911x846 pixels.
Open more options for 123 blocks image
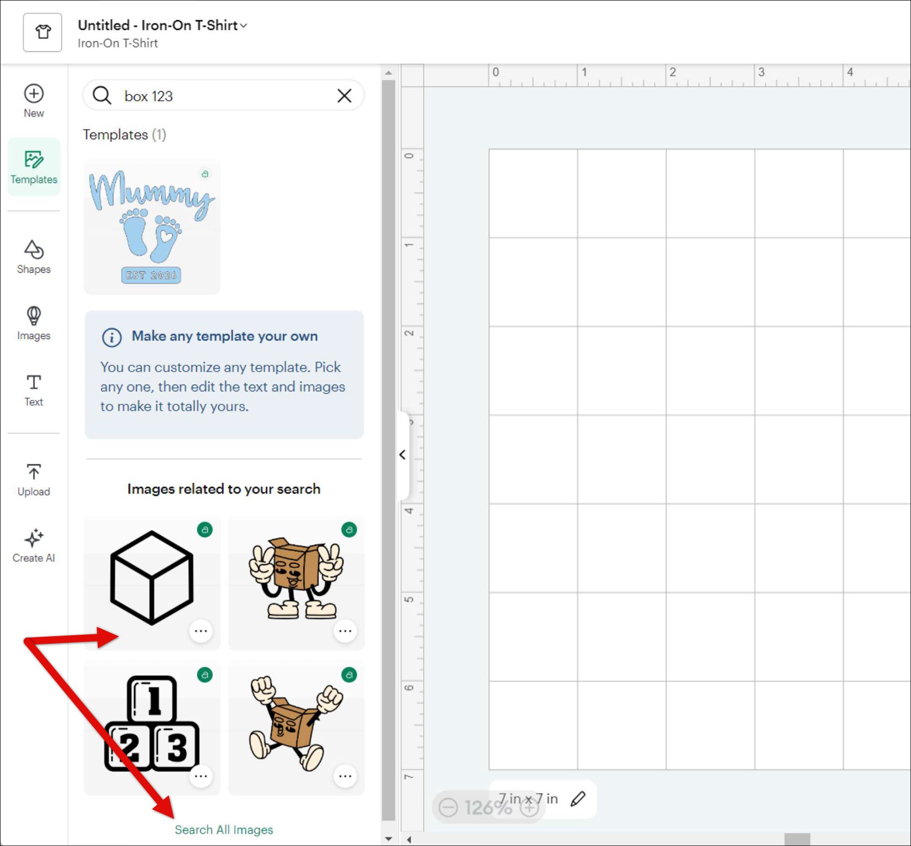click(x=201, y=776)
